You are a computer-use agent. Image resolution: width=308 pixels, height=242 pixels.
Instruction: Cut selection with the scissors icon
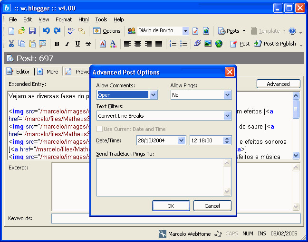coord(11,44)
